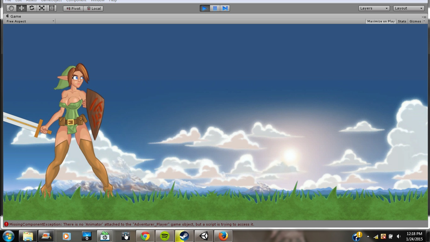The height and width of the screenshot is (242, 430).
Task: Toggle the Stats overlay
Action: coord(402,21)
